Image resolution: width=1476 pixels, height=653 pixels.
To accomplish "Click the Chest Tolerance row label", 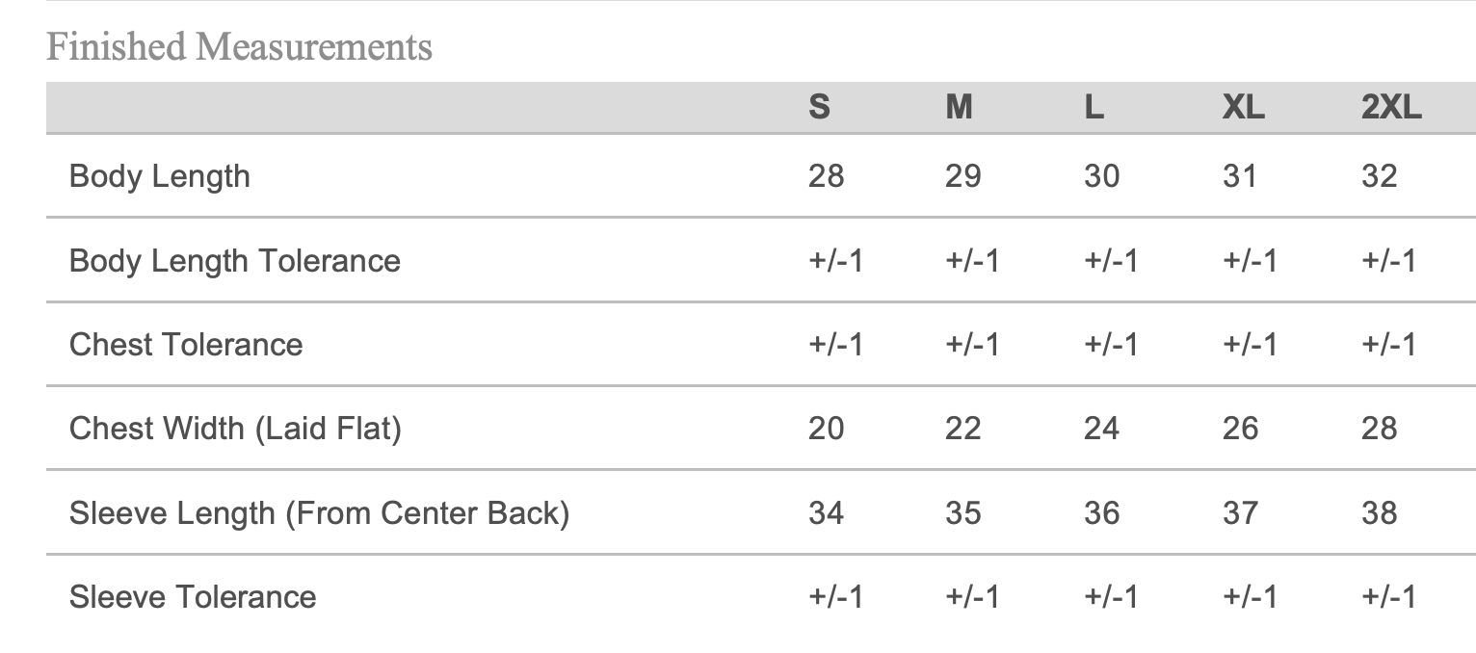I will pyautogui.click(x=186, y=345).
